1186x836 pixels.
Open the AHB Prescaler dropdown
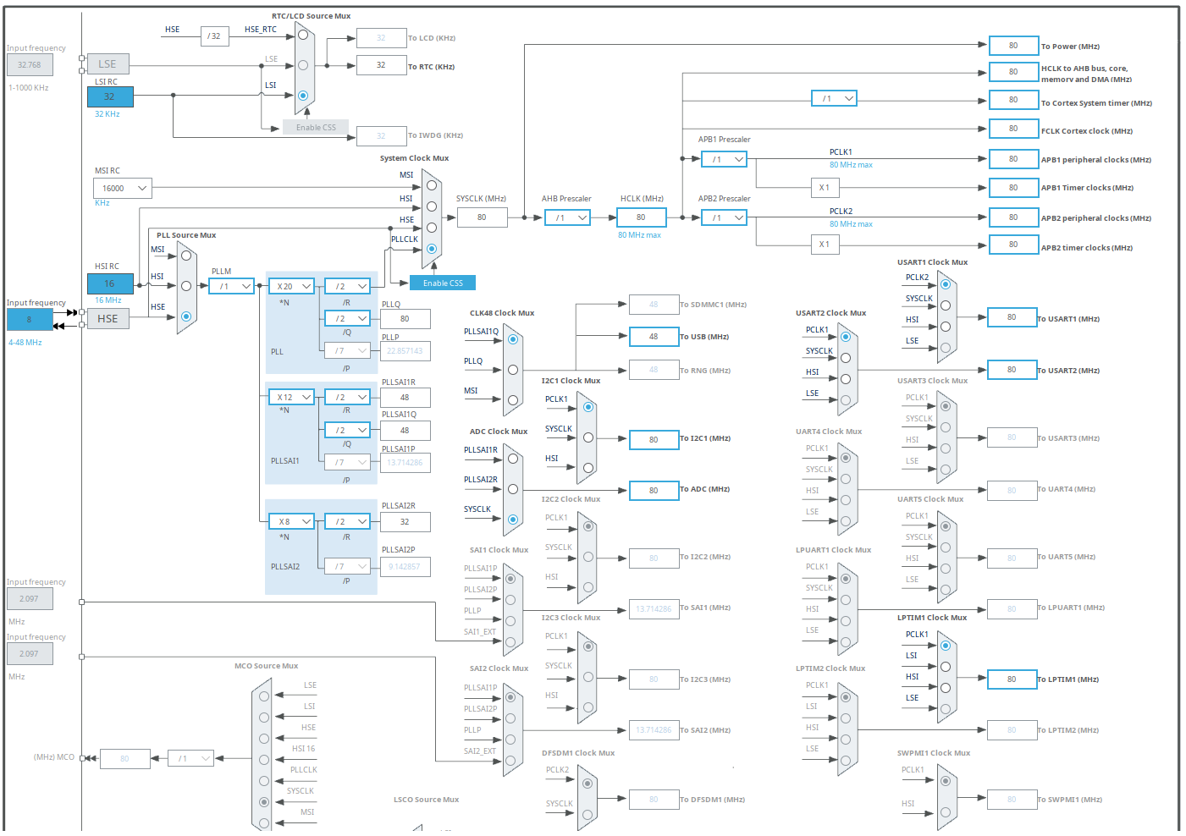(567, 218)
